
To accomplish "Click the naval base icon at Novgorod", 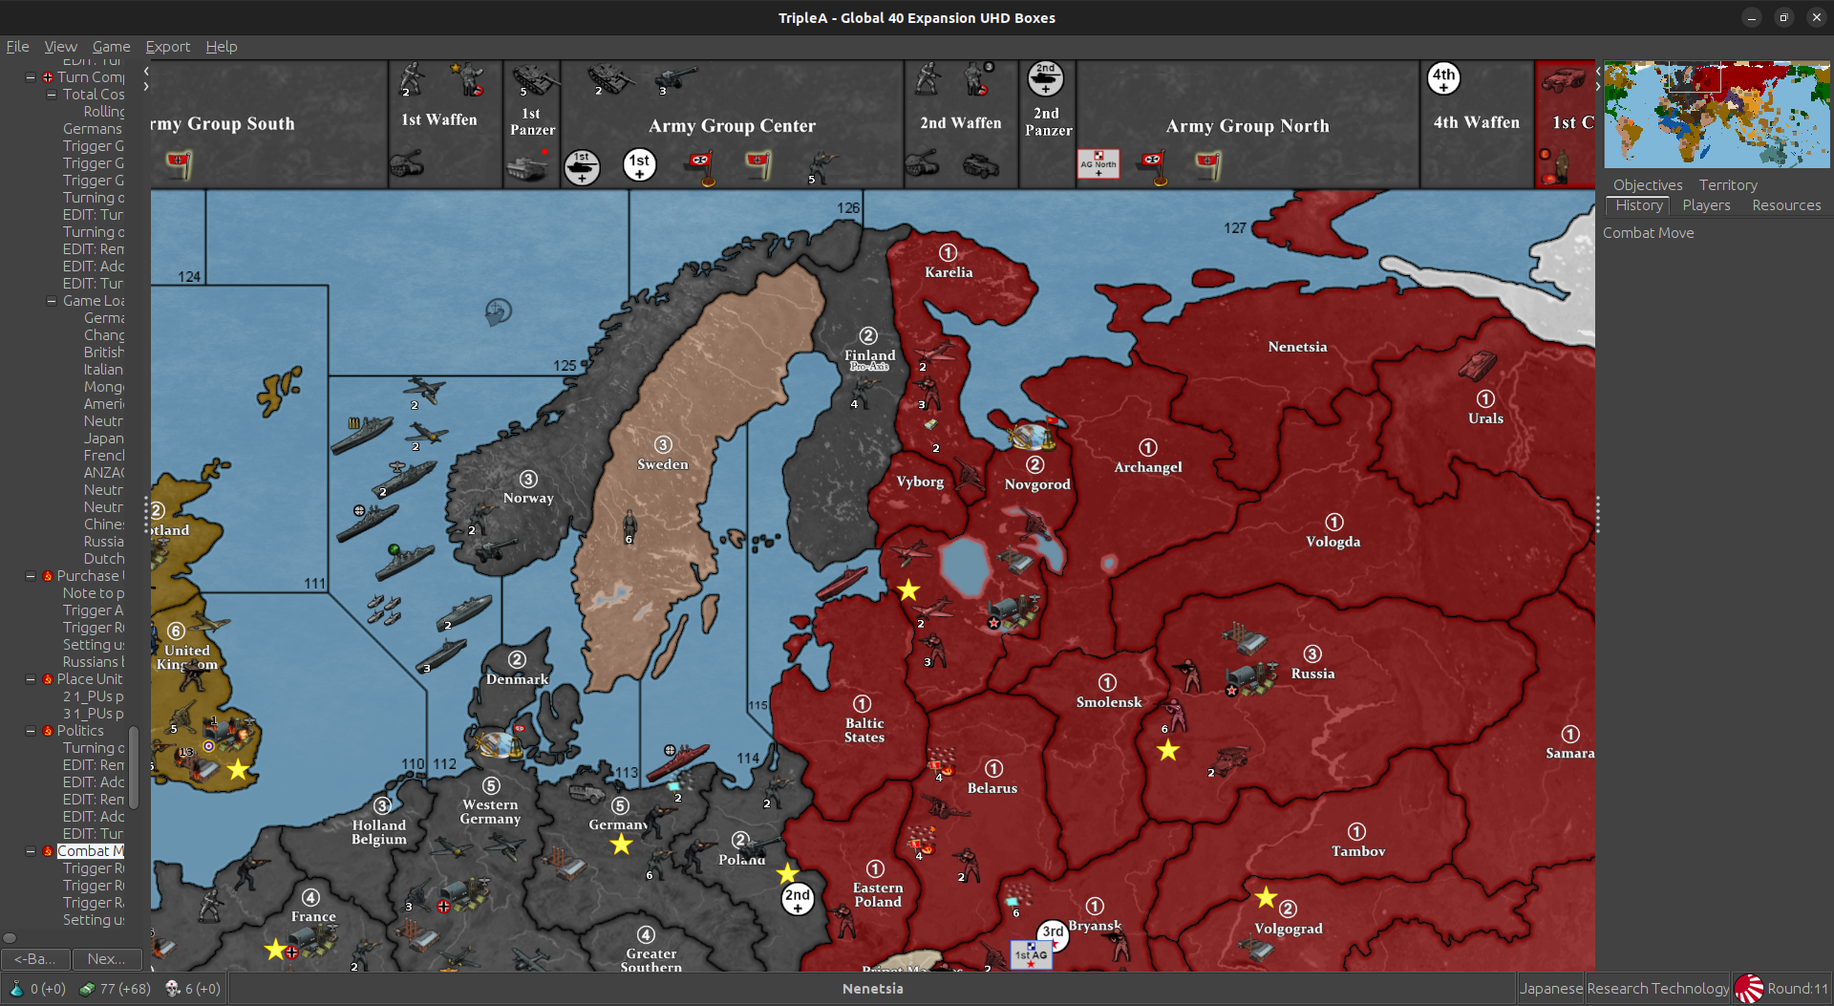I will coord(1033,436).
